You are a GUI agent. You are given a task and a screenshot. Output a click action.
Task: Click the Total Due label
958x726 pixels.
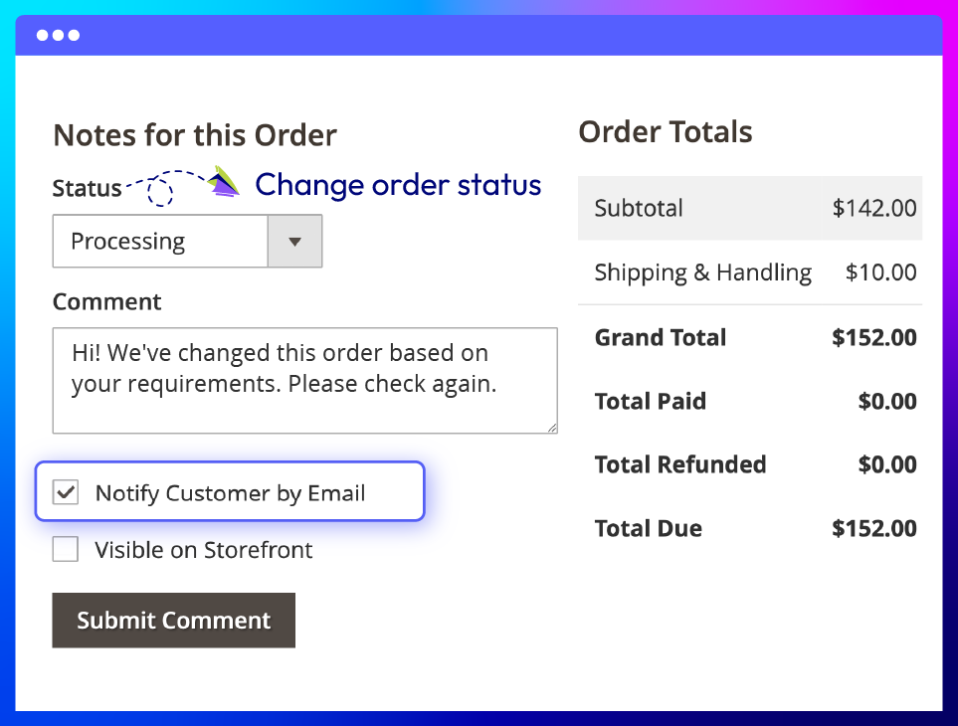click(x=648, y=528)
